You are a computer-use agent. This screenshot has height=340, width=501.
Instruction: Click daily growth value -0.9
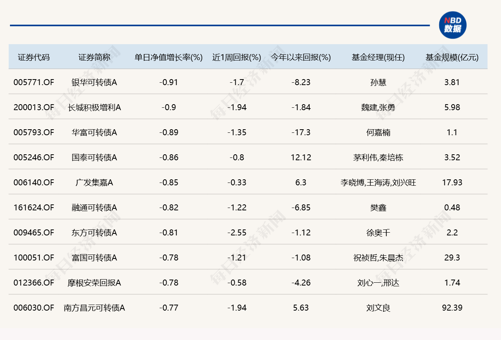[x=168, y=107]
